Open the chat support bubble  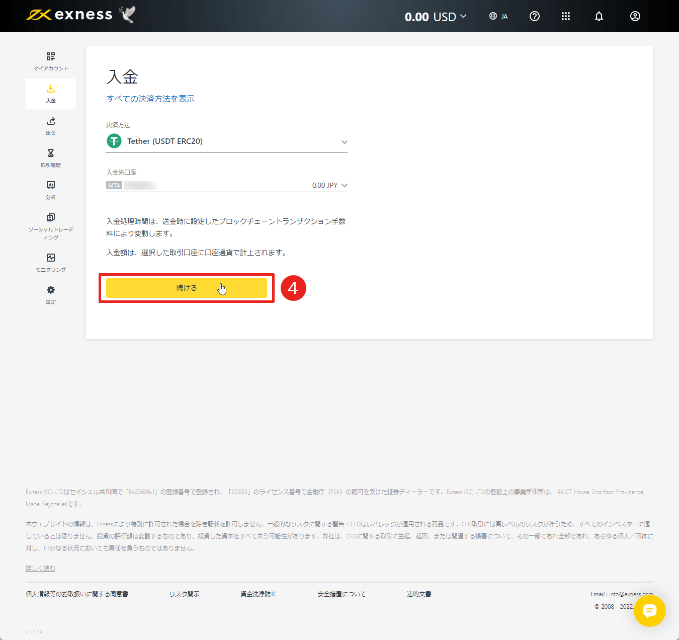point(650,611)
